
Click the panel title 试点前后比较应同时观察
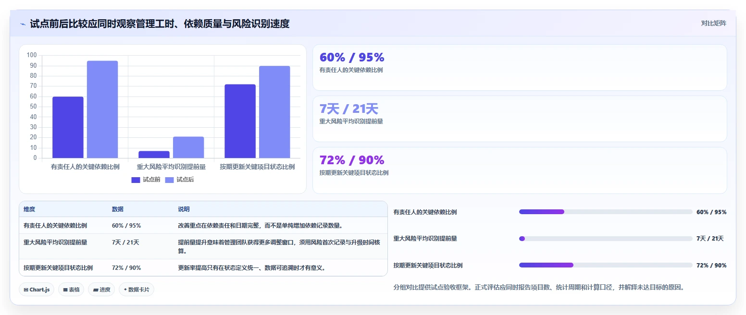coord(160,24)
